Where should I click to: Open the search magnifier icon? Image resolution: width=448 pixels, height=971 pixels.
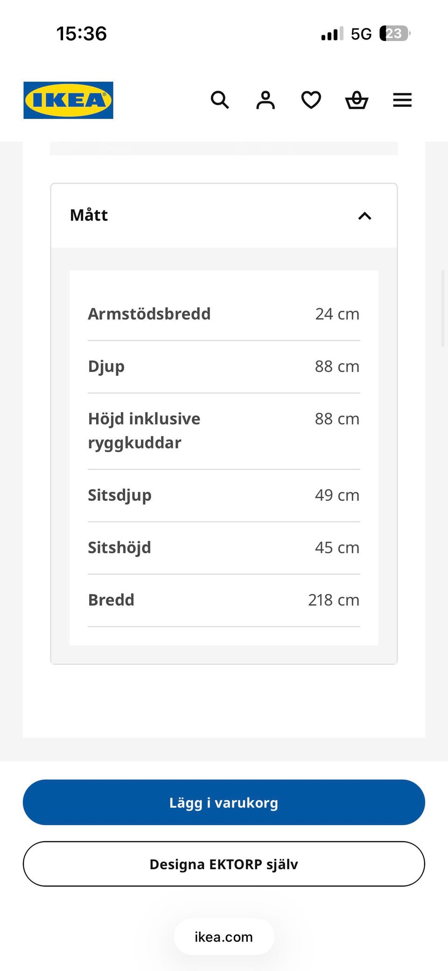220,100
